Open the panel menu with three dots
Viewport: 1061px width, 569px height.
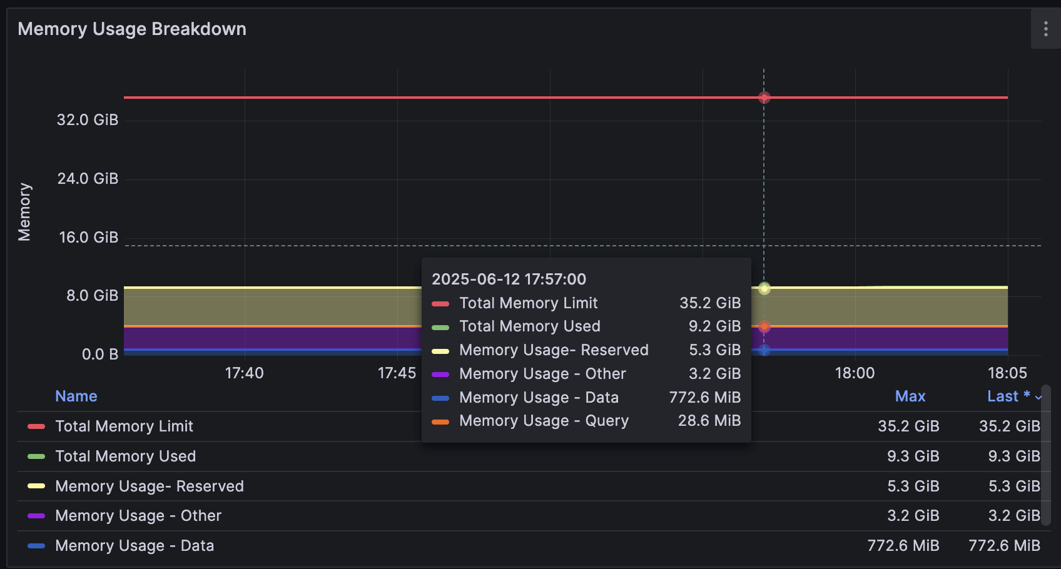click(1045, 29)
